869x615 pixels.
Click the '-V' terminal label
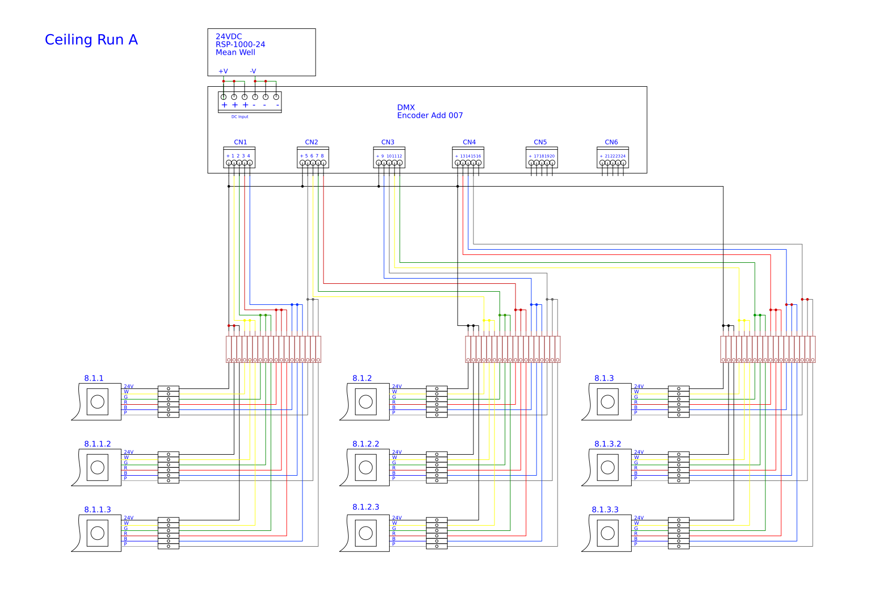point(253,71)
